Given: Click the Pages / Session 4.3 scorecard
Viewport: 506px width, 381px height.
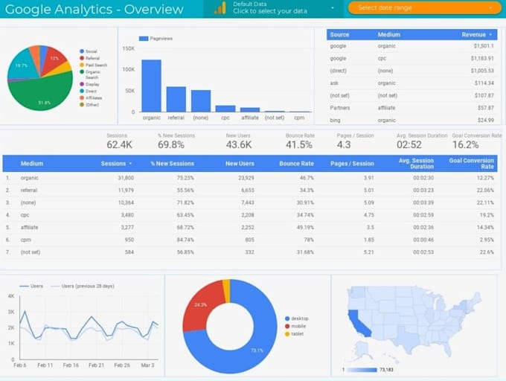Looking at the screenshot, I should 355,141.
